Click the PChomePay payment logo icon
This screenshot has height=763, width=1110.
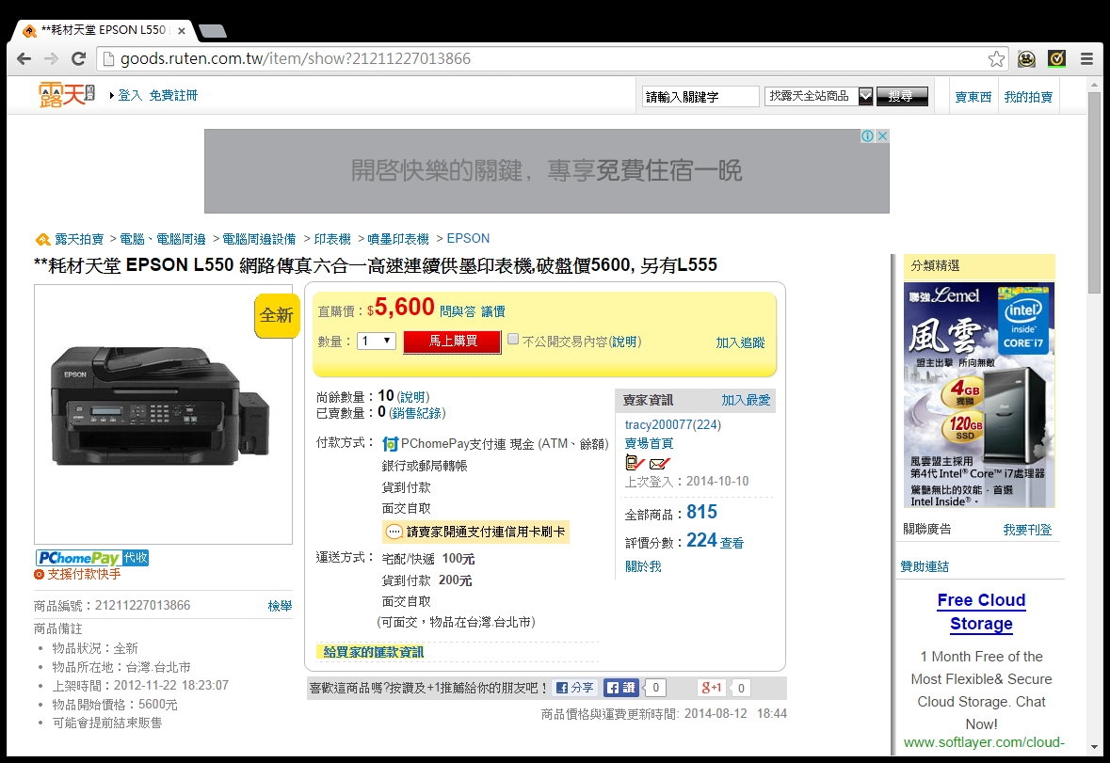click(390, 443)
